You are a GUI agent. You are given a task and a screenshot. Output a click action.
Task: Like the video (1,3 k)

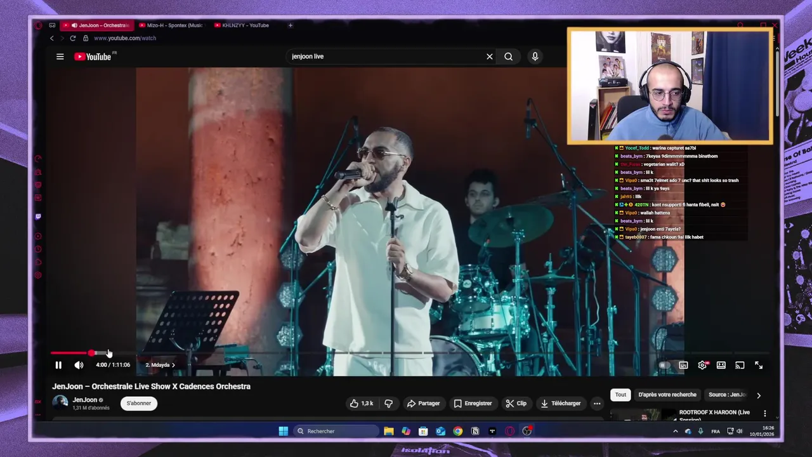(x=362, y=403)
